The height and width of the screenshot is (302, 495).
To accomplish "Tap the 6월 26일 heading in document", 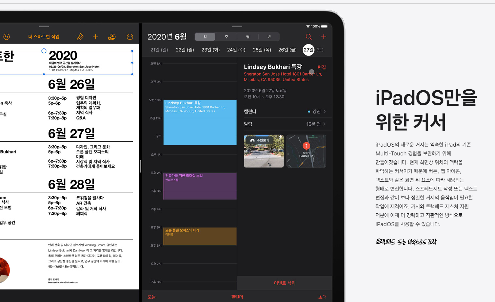I will (x=71, y=84).
